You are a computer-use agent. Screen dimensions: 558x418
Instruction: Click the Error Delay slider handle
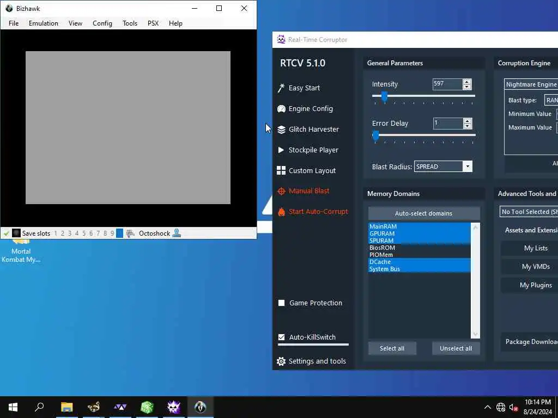[x=375, y=136]
